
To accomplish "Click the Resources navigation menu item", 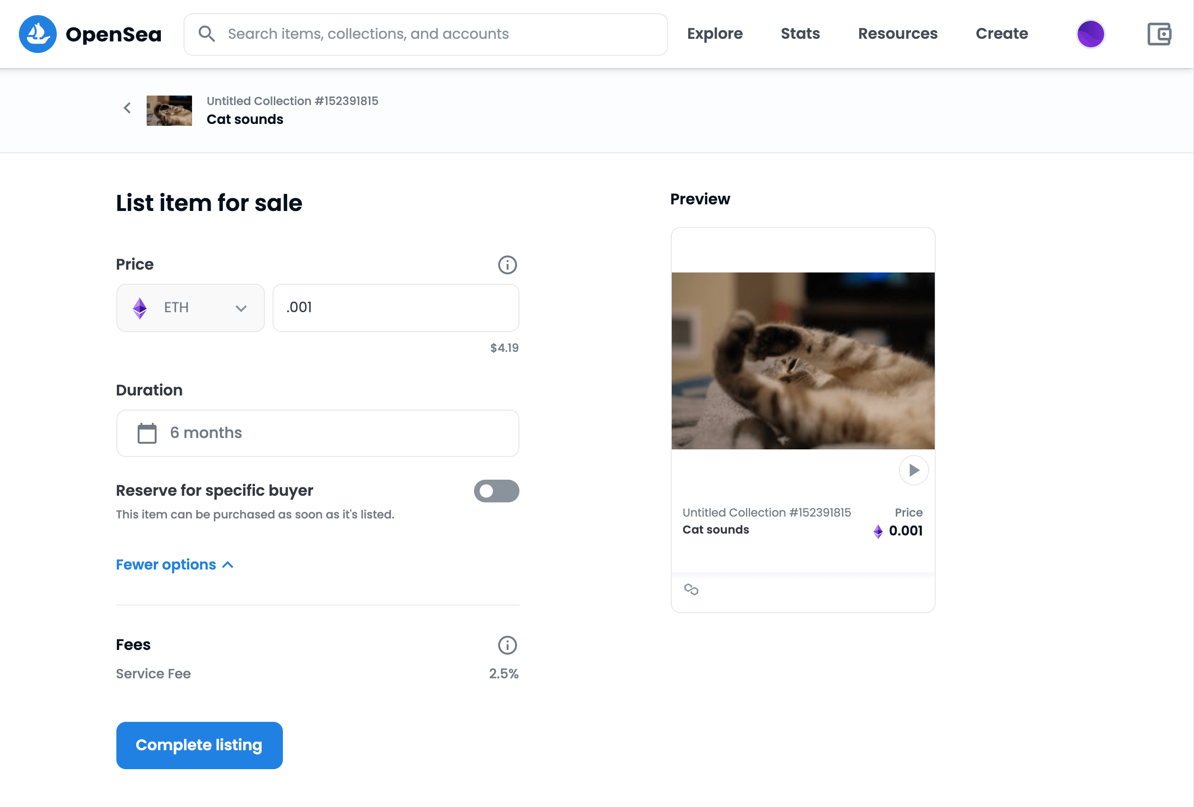I will tap(898, 33).
